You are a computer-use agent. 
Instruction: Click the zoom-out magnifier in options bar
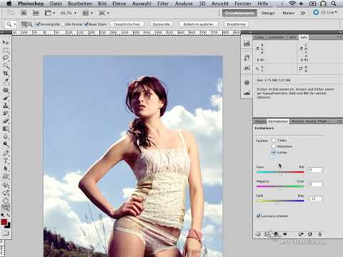[30, 24]
